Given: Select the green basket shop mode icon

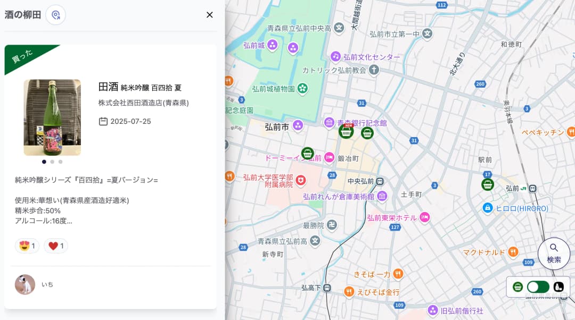Looking at the screenshot, I should pyautogui.click(x=517, y=287).
